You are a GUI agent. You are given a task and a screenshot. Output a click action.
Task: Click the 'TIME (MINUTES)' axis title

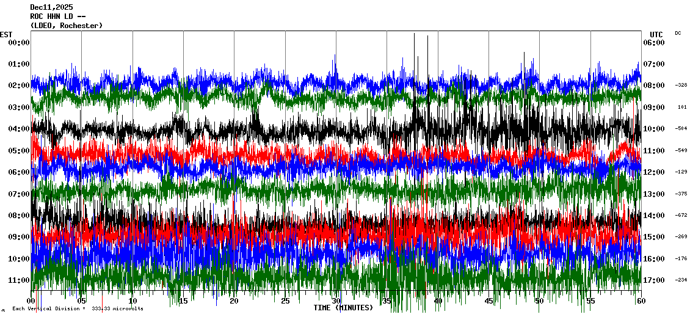[x=343, y=307]
